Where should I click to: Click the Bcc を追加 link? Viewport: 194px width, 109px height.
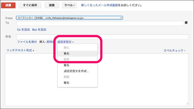[x=39, y=30]
